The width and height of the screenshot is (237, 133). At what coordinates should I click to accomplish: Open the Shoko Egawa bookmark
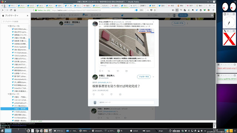(20, 47)
